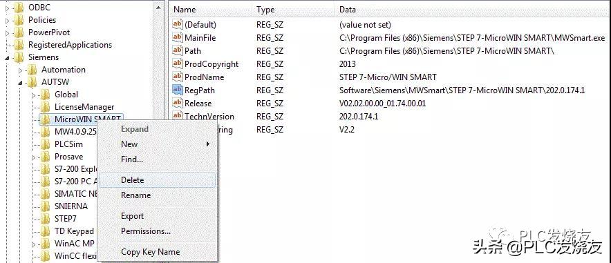Select the RegisteredApplications tree key
The image size is (611, 263).
click(x=70, y=45)
